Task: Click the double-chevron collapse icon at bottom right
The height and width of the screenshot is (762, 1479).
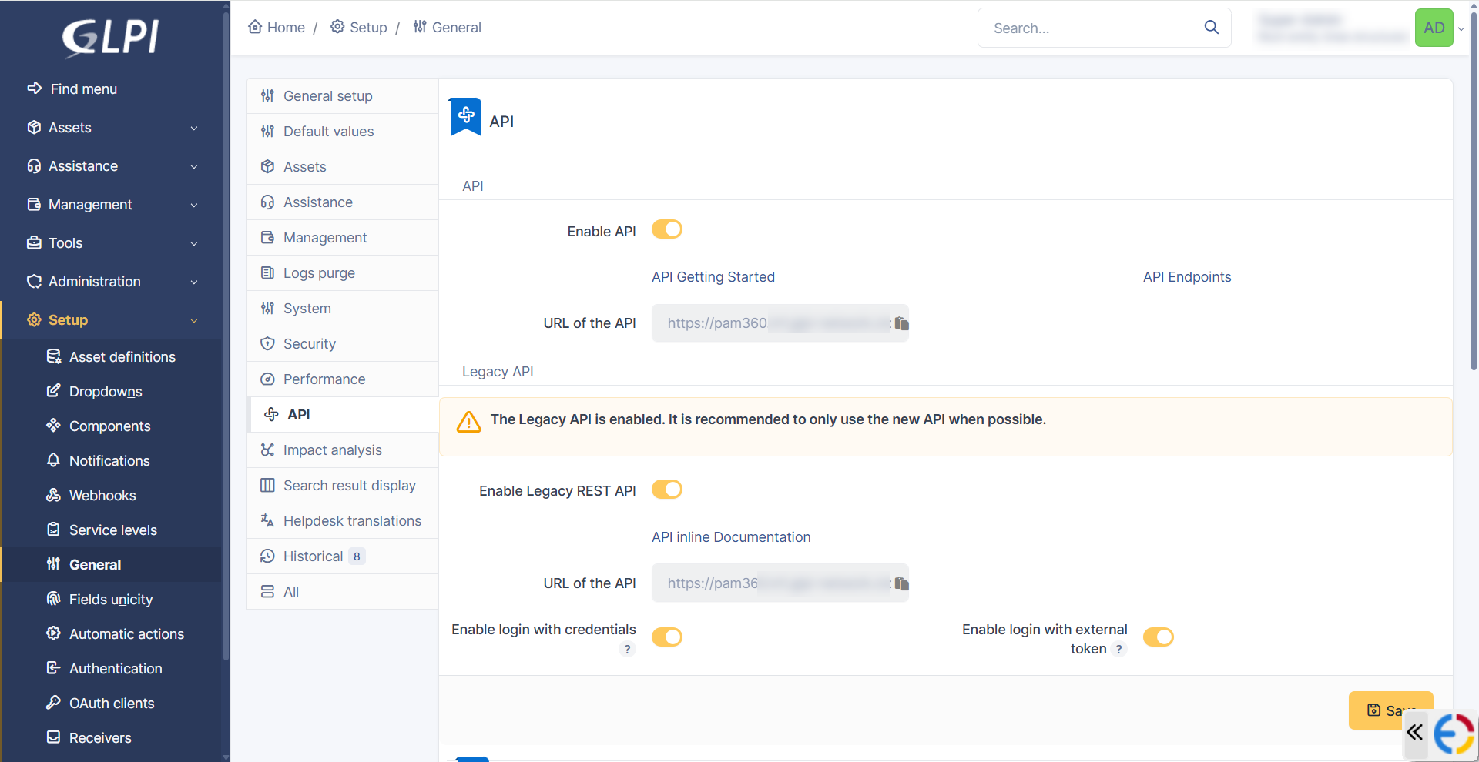Action: pyautogui.click(x=1414, y=732)
